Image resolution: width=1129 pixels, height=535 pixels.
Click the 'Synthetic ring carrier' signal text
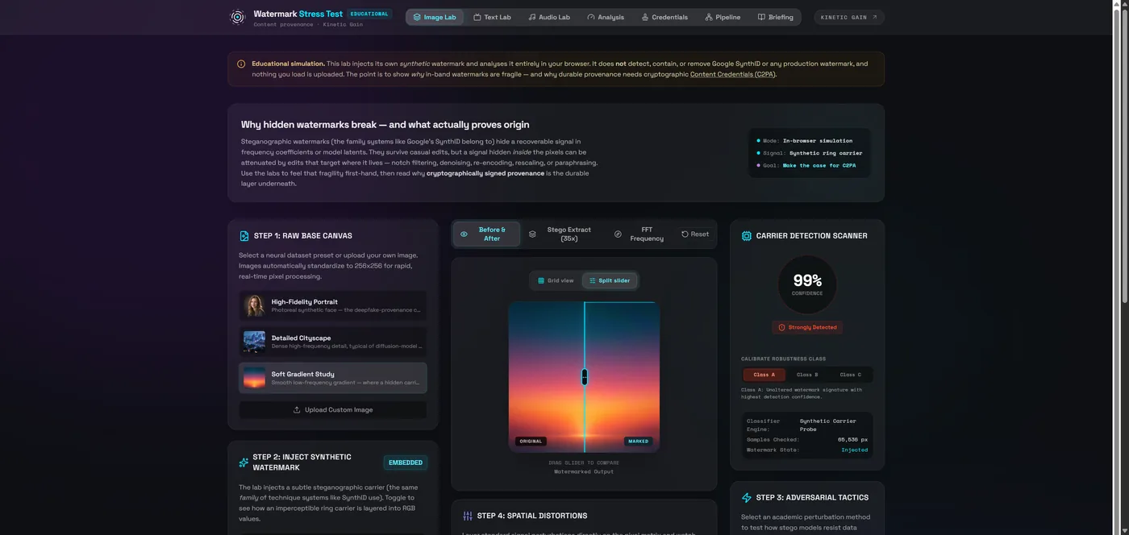[826, 153]
